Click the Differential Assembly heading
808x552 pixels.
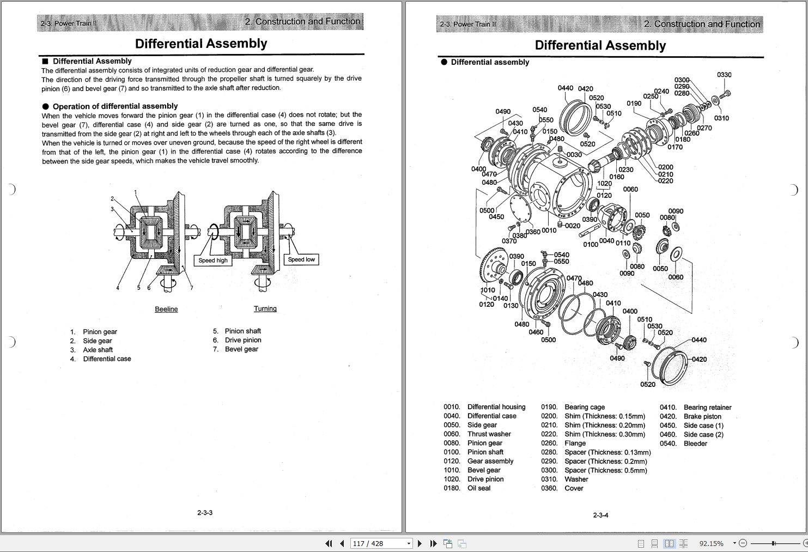click(201, 43)
